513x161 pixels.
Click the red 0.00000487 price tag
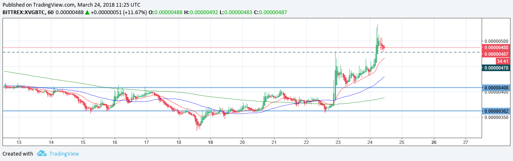point(497,54)
